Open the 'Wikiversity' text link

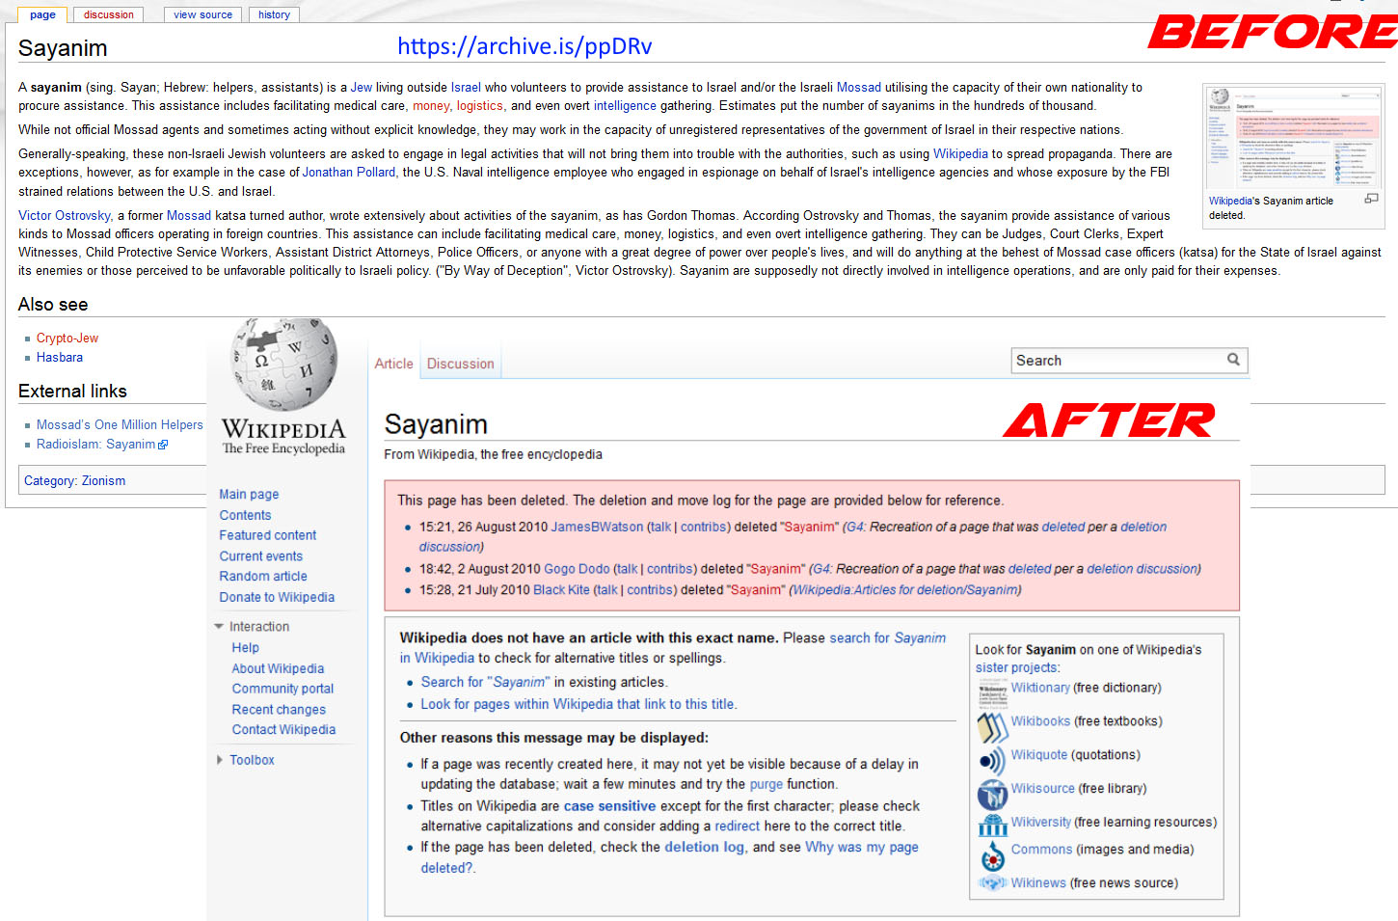(1041, 823)
